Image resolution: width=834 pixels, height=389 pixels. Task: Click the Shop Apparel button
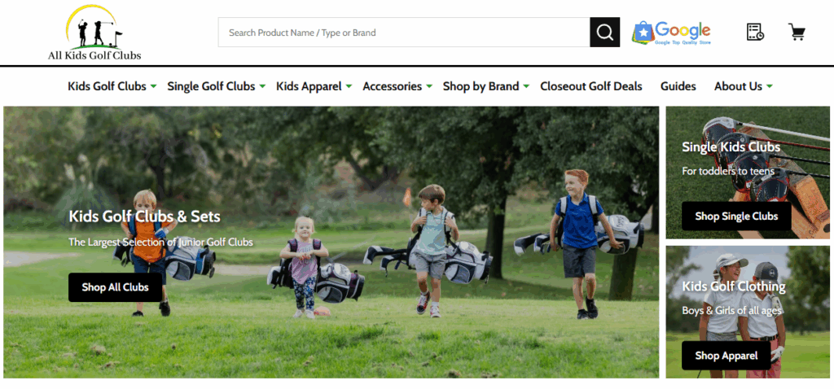[726, 356]
